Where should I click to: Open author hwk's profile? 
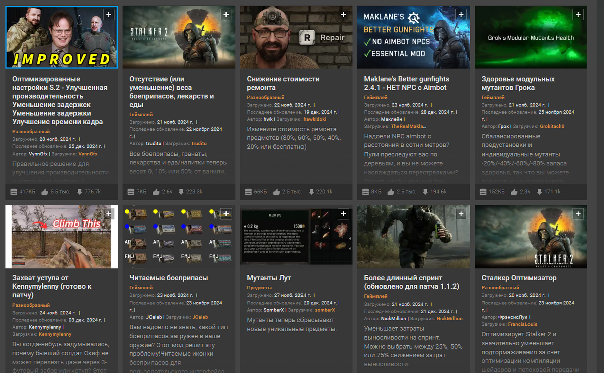(268, 119)
